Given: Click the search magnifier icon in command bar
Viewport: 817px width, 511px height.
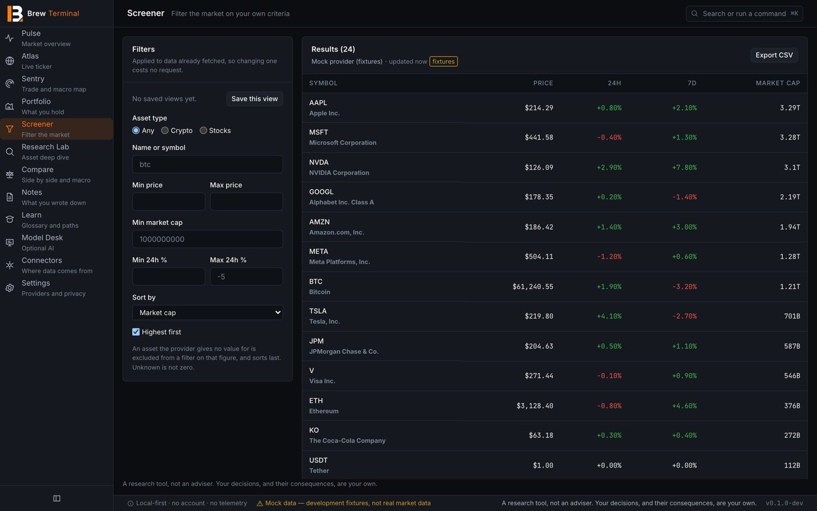Looking at the screenshot, I should tap(694, 14).
